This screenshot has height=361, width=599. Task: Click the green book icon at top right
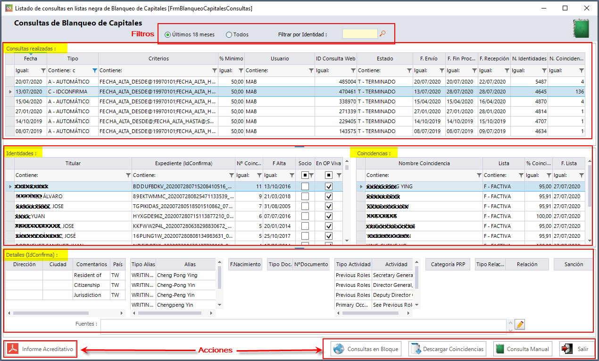(581, 29)
